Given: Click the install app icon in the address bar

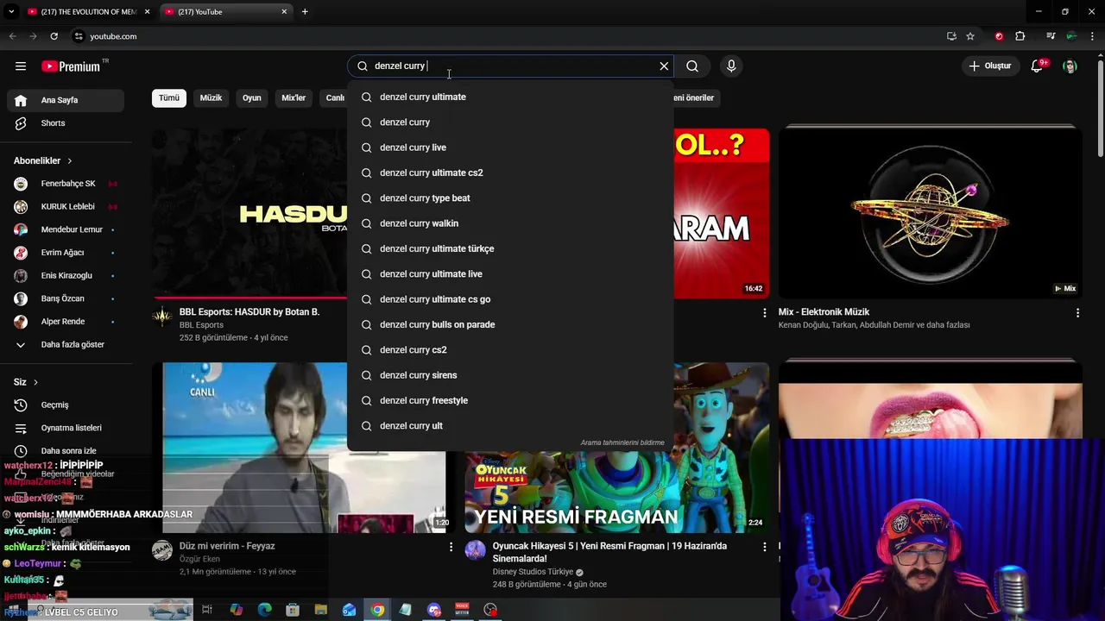Looking at the screenshot, I should point(951,36).
